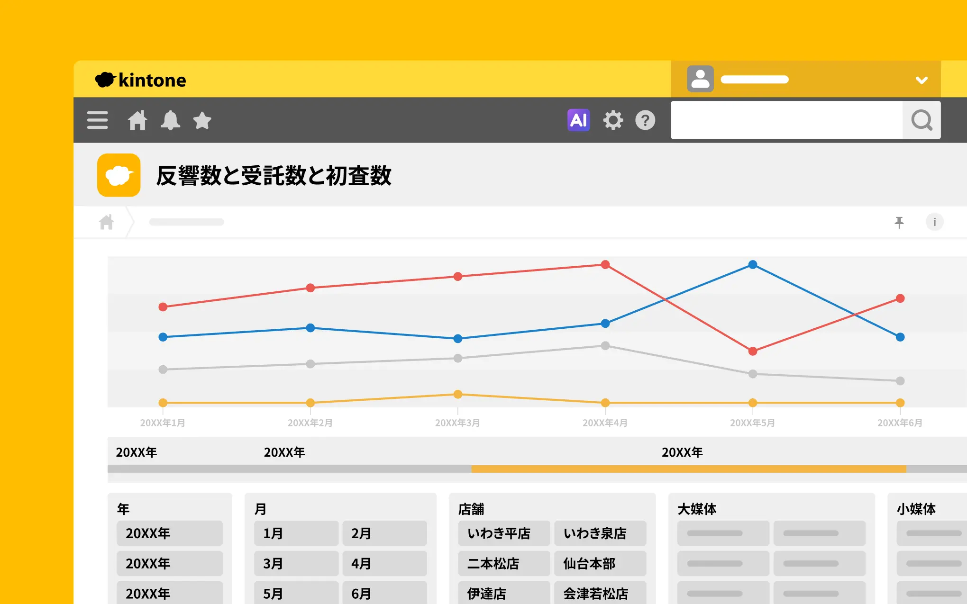Screen dimensions: 967x604
Task: Open bookmarks star icon
Action: (x=202, y=120)
